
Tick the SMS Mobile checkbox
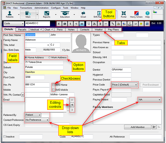click(53, 90)
